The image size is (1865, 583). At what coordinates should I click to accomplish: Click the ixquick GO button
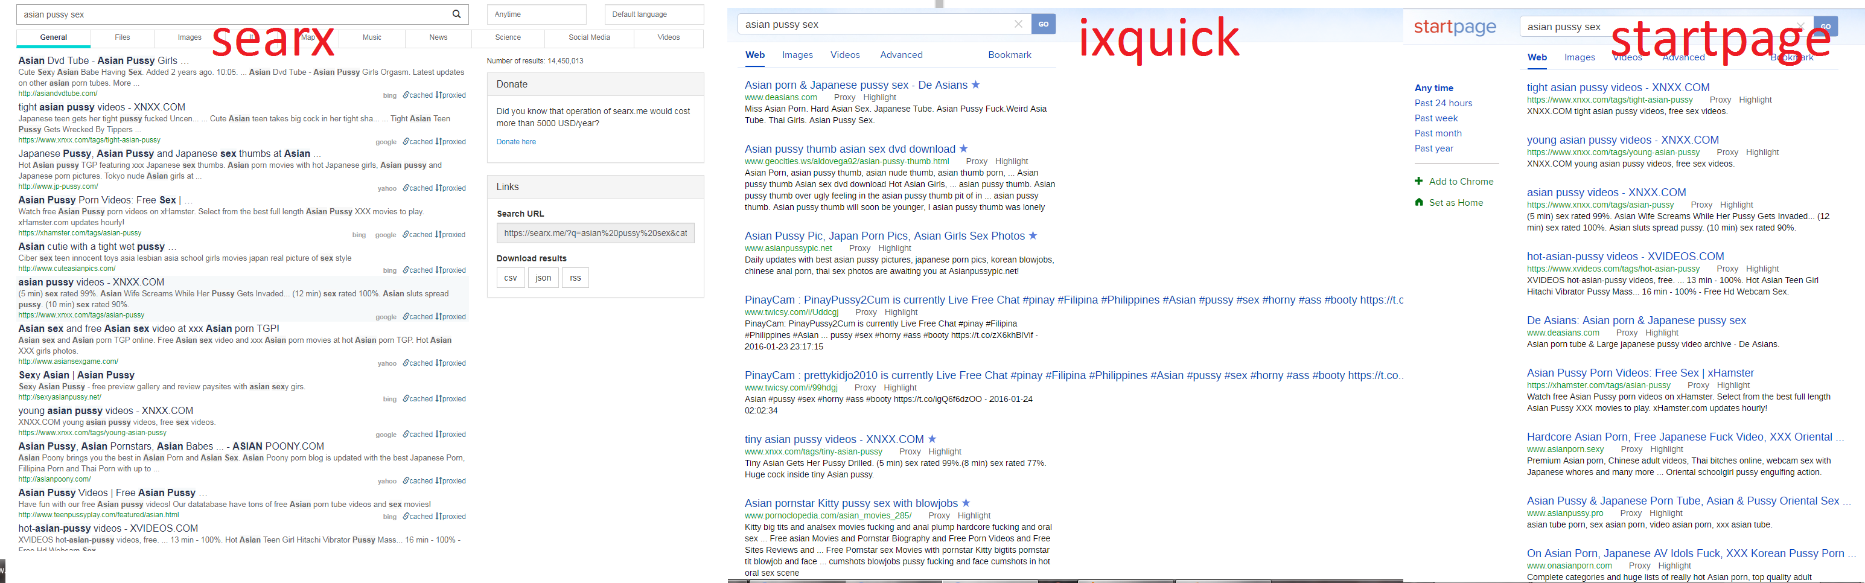point(1044,24)
